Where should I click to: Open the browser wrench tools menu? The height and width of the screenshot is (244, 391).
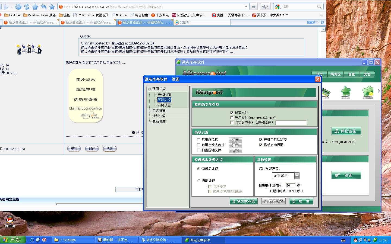coord(265,7)
